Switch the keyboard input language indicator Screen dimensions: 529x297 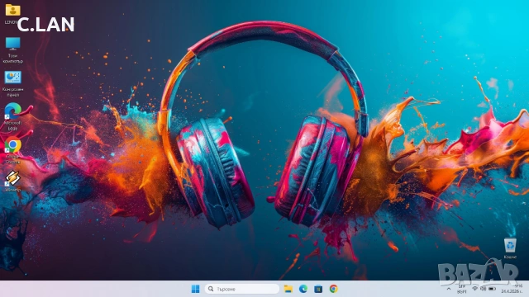[x=461, y=289]
